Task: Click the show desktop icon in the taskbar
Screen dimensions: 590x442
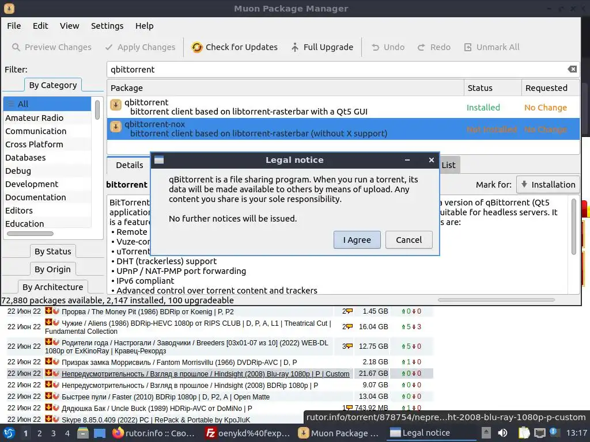Action: tap(100, 433)
